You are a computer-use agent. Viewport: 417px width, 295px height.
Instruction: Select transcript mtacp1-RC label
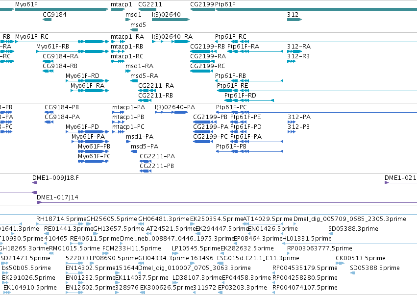(x=127, y=56)
